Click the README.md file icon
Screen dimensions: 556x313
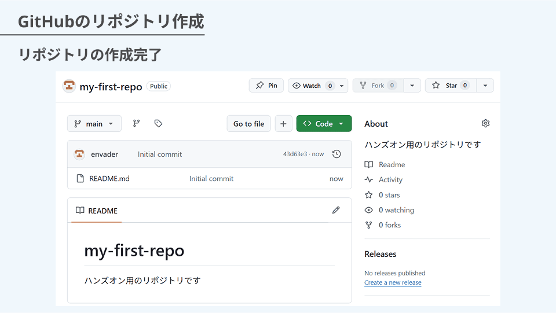[x=81, y=178]
